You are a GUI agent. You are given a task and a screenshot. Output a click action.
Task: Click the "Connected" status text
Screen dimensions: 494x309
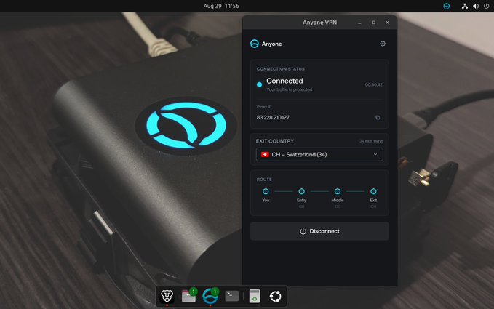[x=284, y=81]
